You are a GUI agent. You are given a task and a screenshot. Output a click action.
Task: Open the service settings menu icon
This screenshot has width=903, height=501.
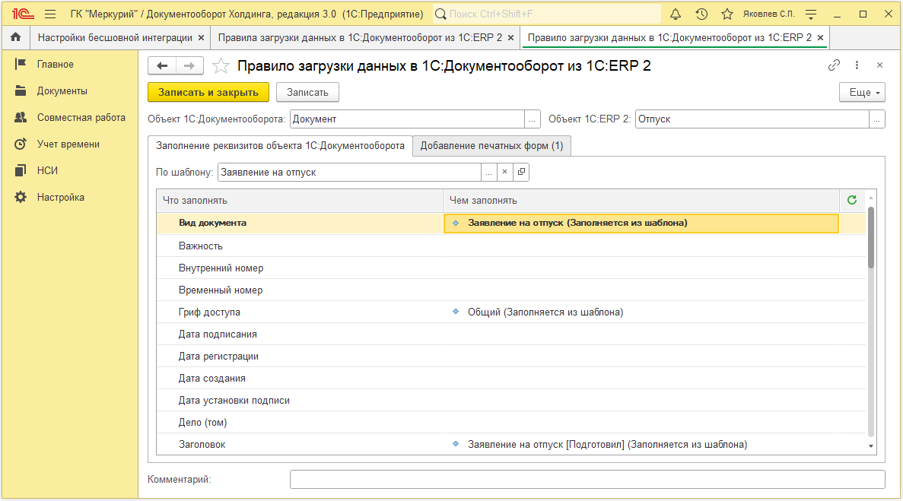(x=811, y=14)
